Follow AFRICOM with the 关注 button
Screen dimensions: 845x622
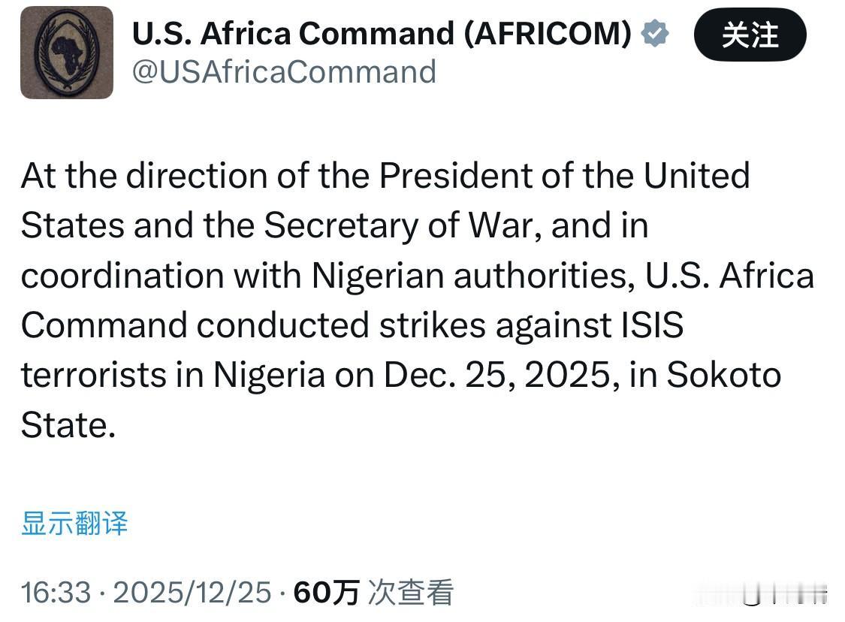(750, 35)
